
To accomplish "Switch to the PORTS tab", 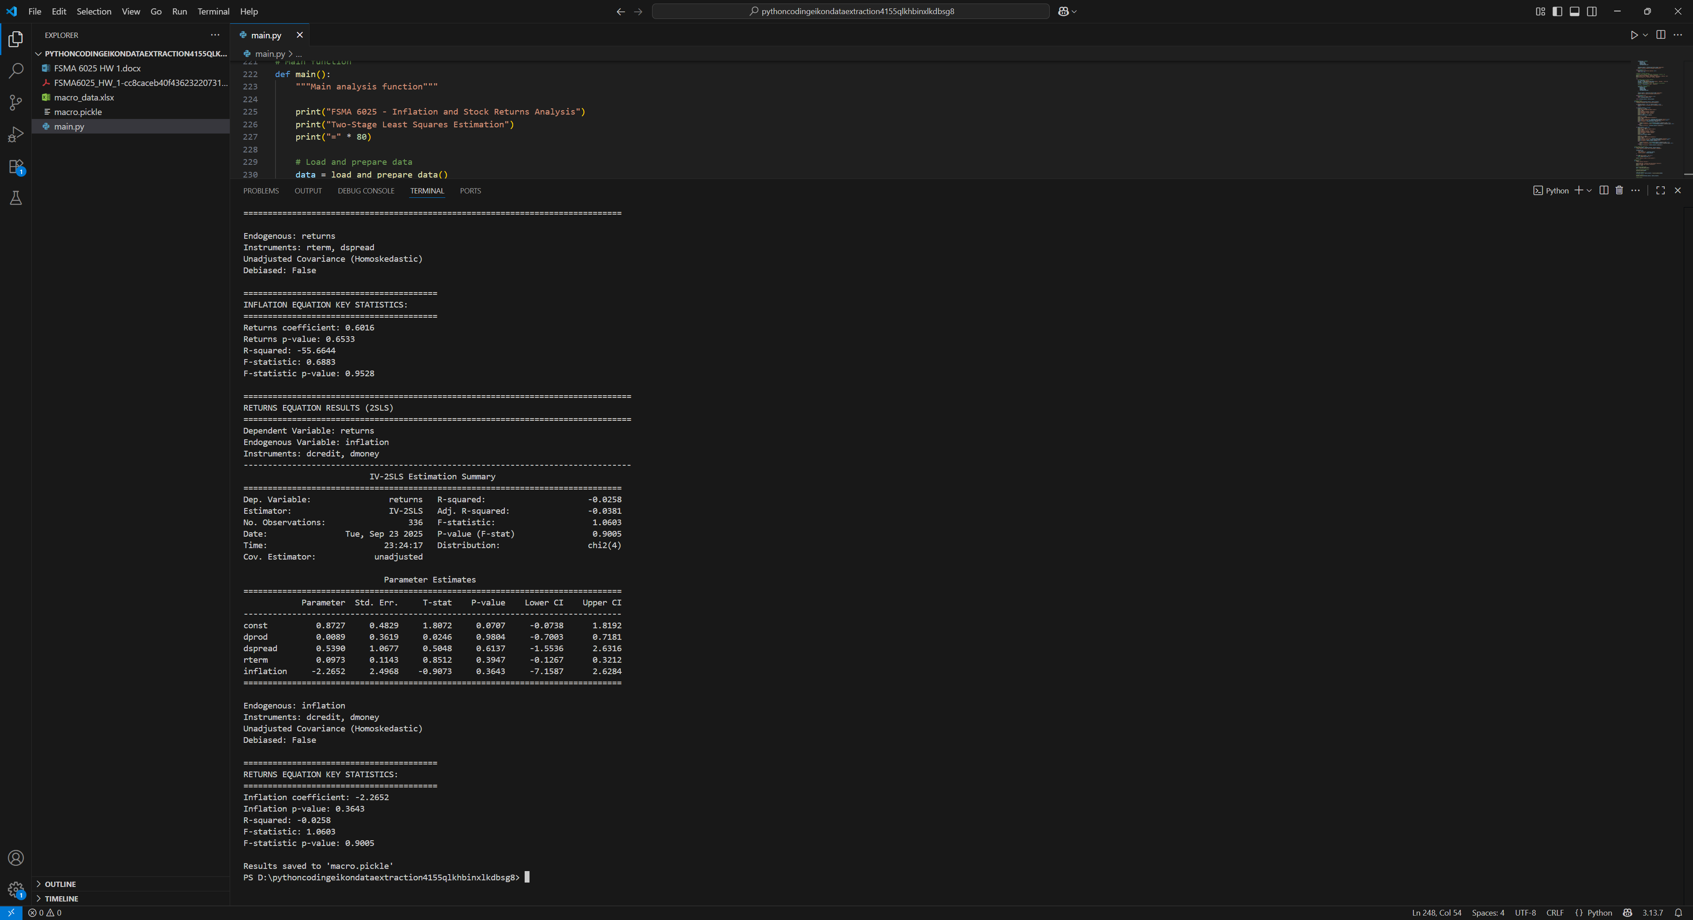I will 470,191.
